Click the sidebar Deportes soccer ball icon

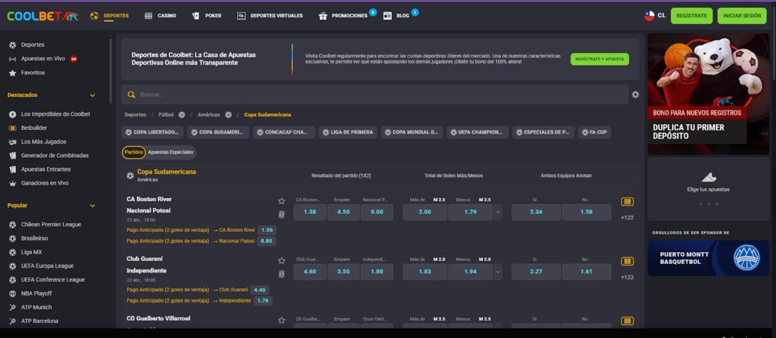[12, 45]
